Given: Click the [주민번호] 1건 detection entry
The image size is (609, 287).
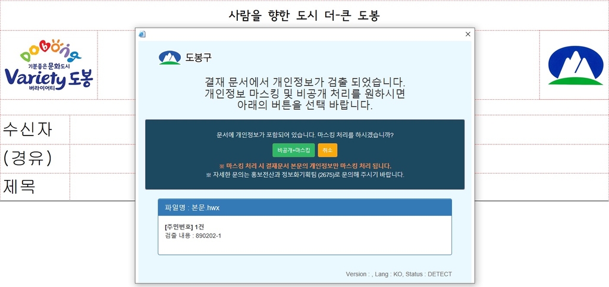Looking at the screenshot, I should (x=184, y=228).
